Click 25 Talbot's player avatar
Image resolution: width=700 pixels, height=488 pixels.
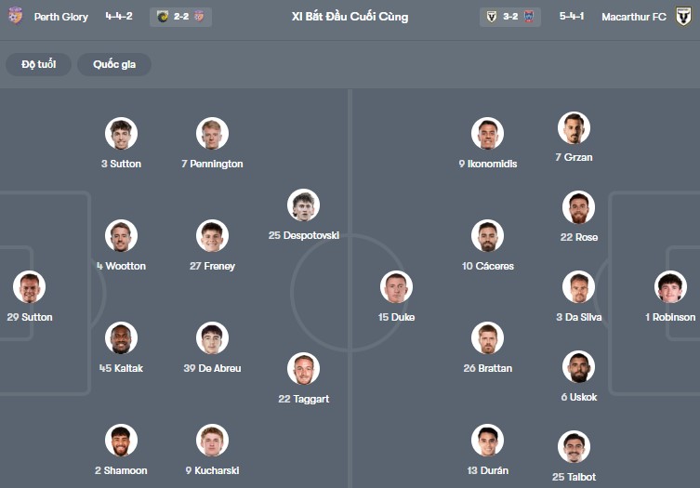[574, 447]
